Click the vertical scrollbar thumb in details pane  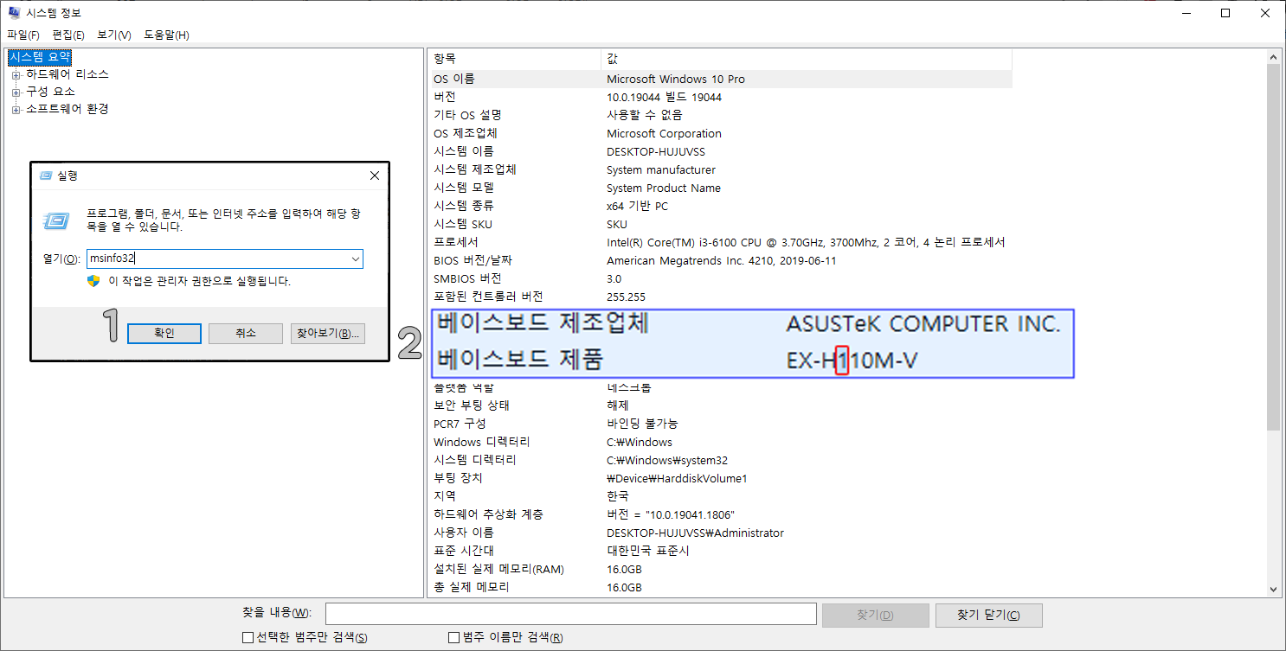(1273, 246)
